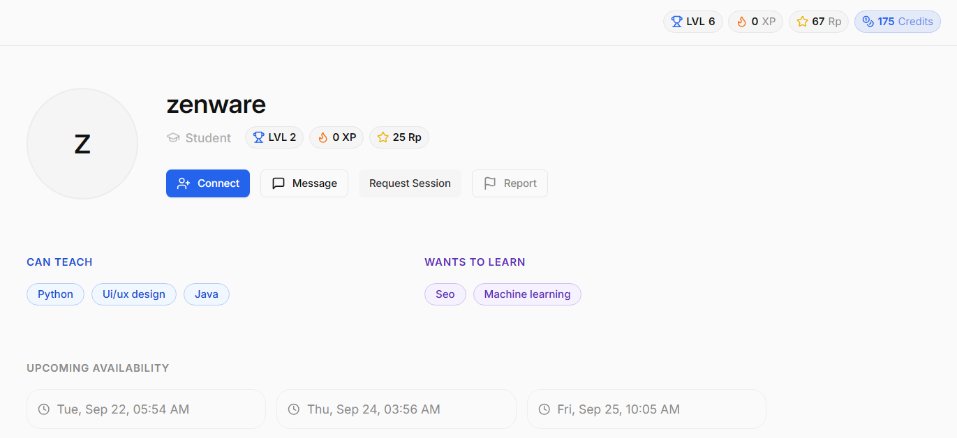Choose the Java skill tag
The image size is (957, 438).
(x=207, y=294)
